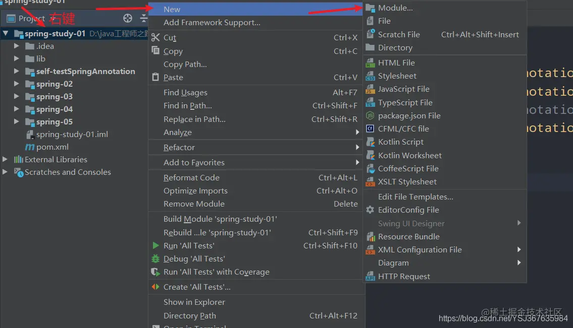Click the CFML/CFC file icon
Screen dimensions: 573x328
click(370, 129)
